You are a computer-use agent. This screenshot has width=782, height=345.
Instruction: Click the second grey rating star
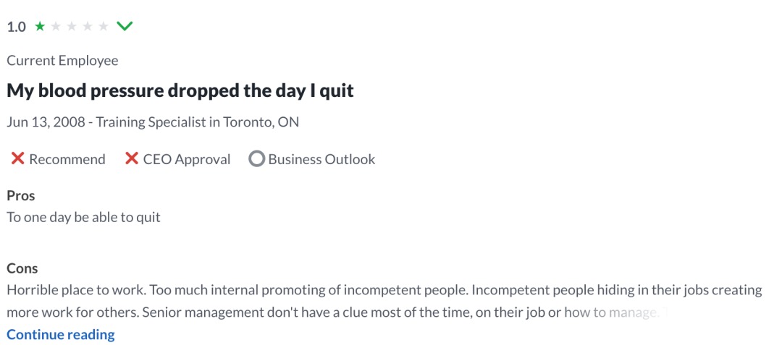(x=56, y=26)
